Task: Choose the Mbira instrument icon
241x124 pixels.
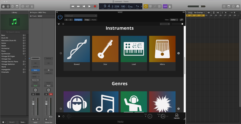Action: coord(162,49)
